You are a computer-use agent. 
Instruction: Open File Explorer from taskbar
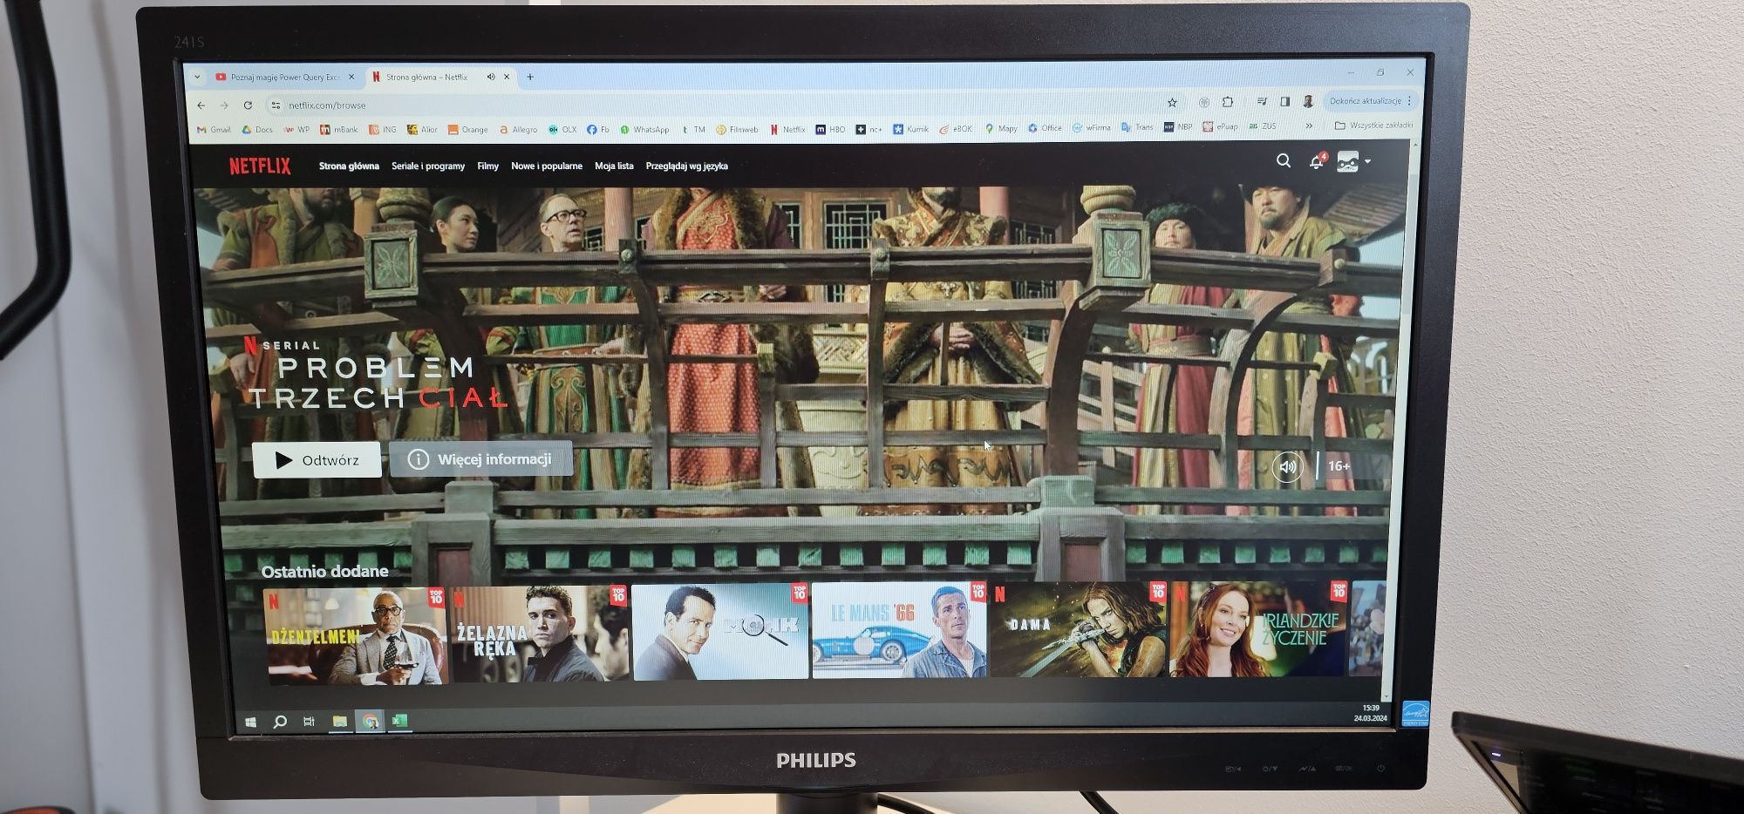click(340, 722)
